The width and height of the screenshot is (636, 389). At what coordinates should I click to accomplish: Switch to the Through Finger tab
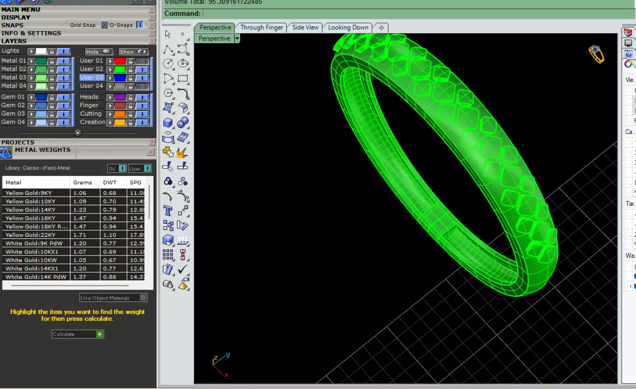pyautogui.click(x=262, y=27)
